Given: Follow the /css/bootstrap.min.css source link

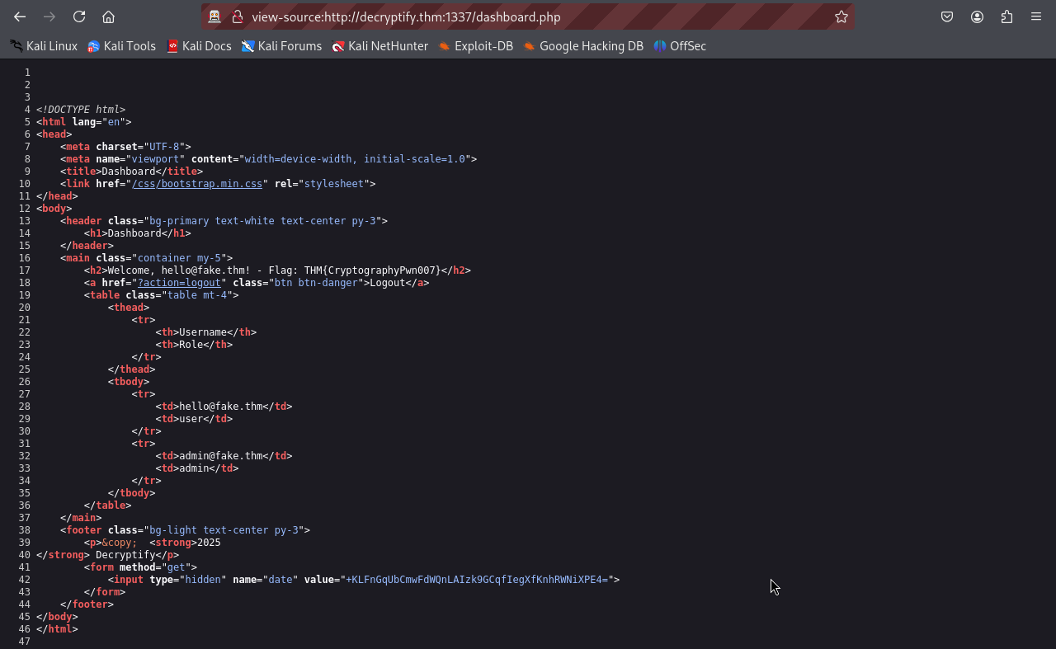Looking at the screenshot, I should (x=196, y=184).
